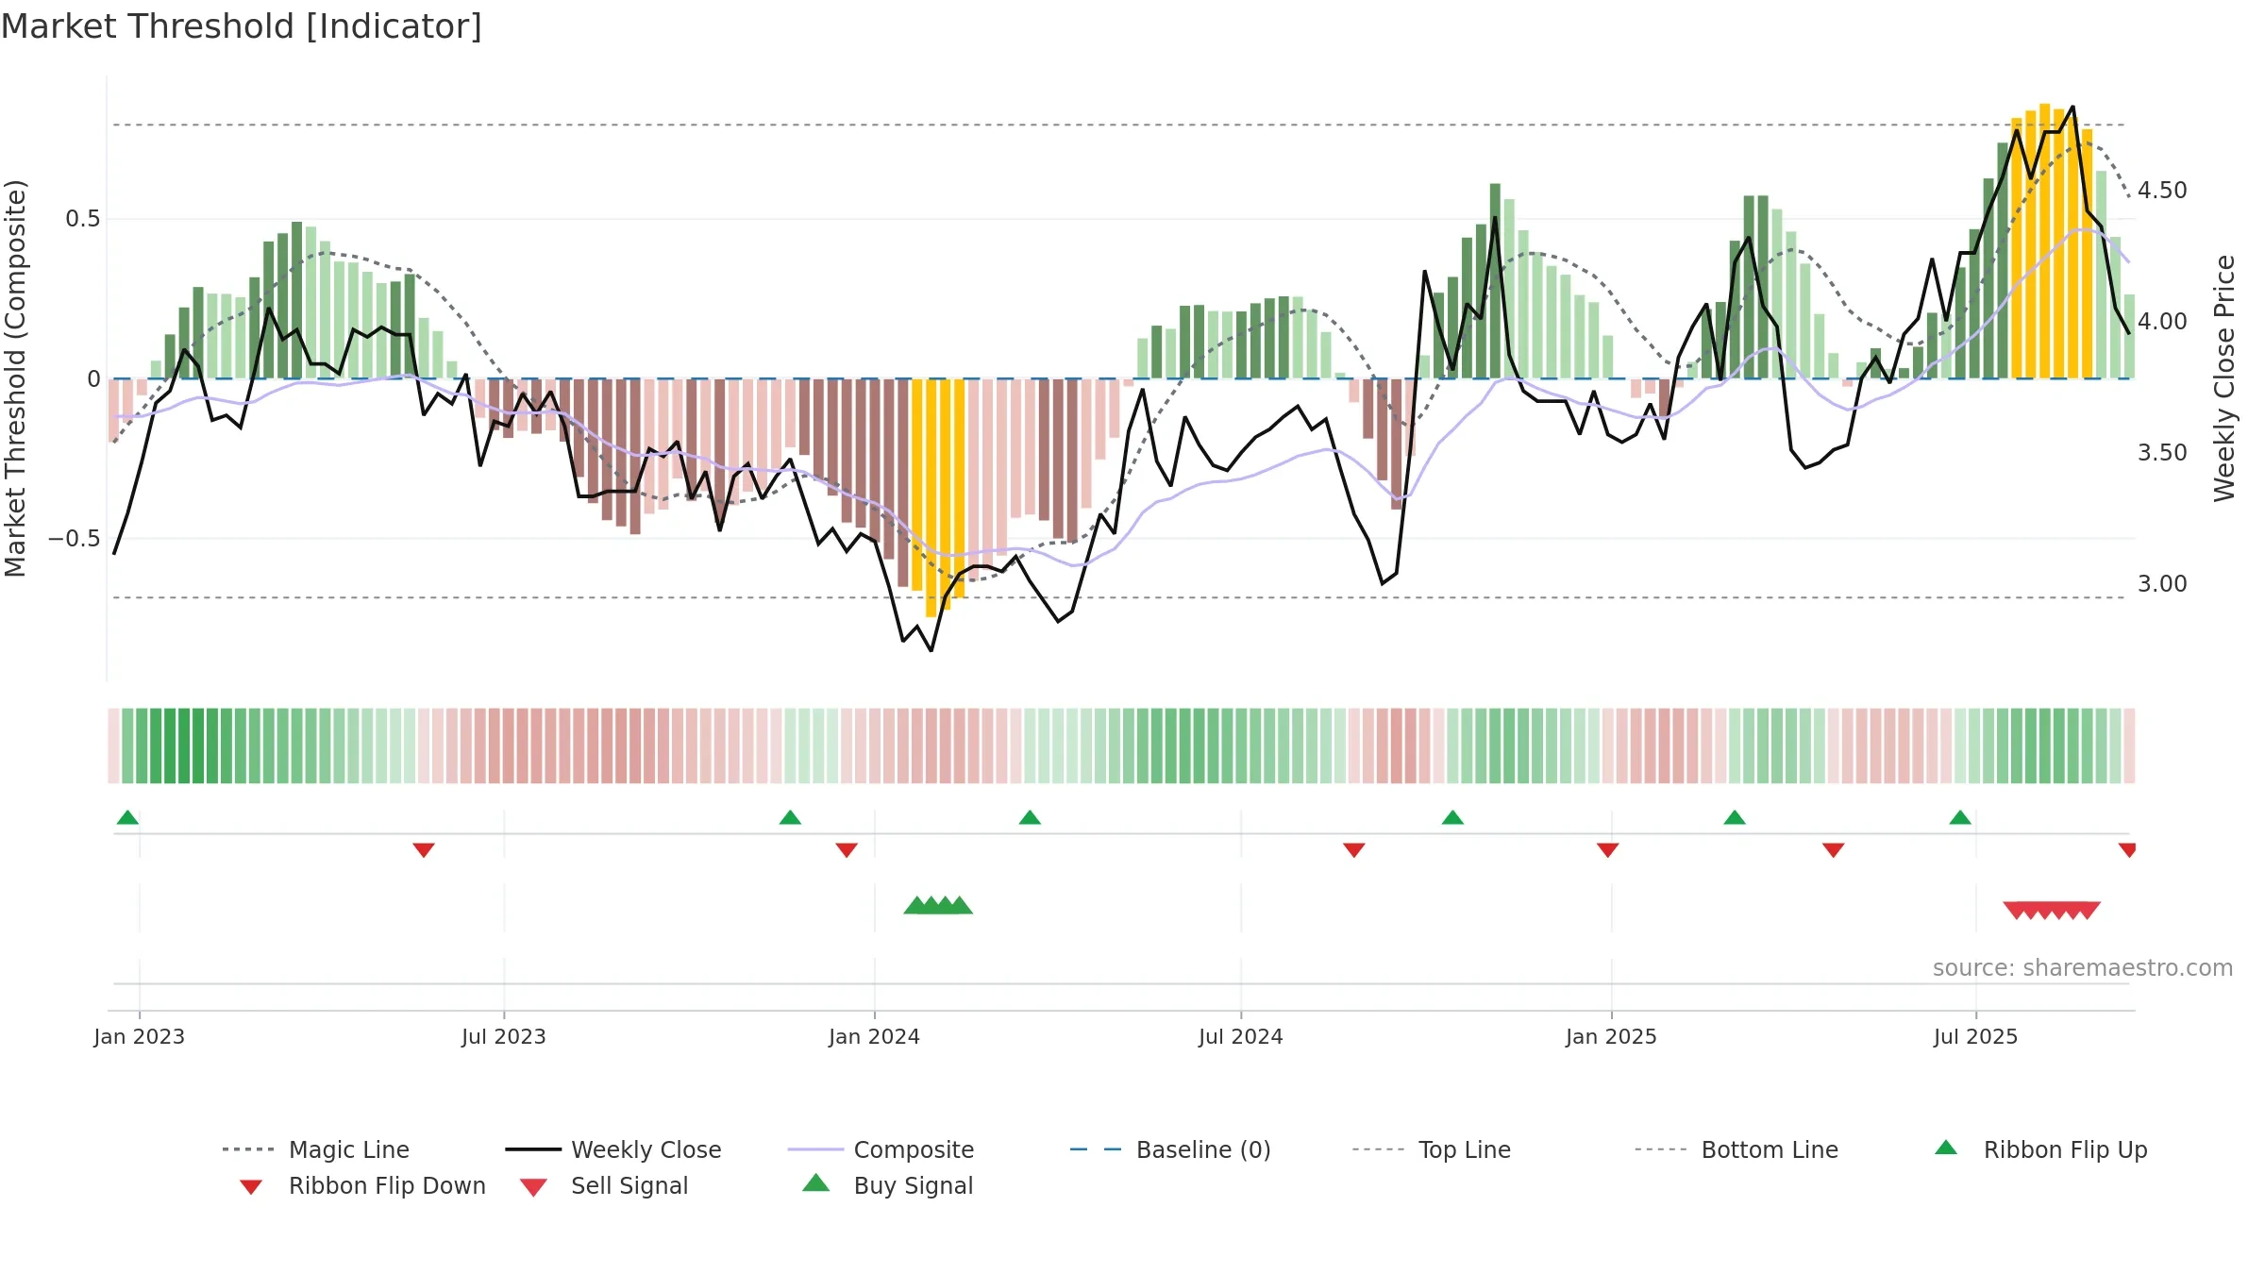Toggle the Sell Signal legend entry
Viewport: 2265px width, 1274px height.
pyautogui.click(x=604, y=1185)
